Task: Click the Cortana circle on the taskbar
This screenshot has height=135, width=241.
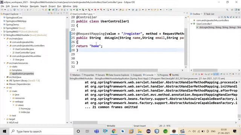Action: click(78, 131)
